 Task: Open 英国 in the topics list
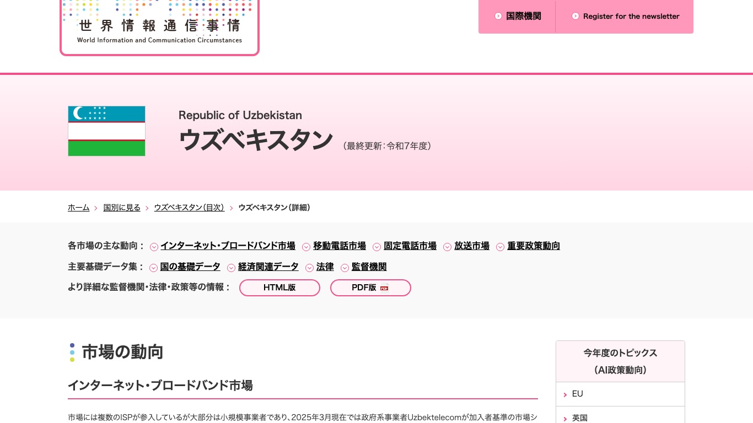[620, 417]
